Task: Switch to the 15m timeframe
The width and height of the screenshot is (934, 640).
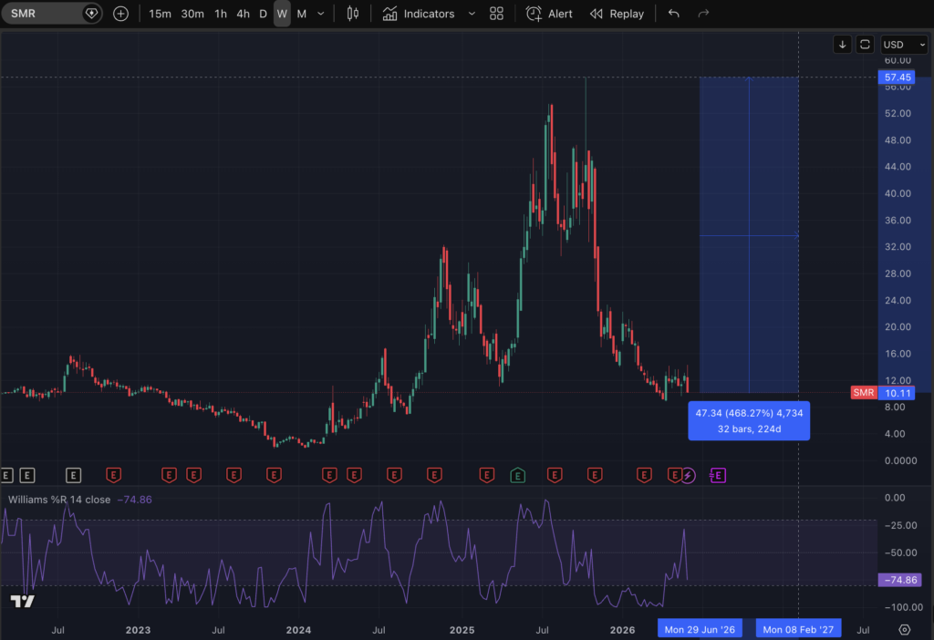Action: (x=160, y=14)
